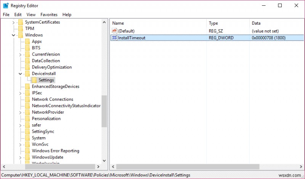The width and height of the screenshot is (305, 179).
Task: Click the NetworkProvider folder icon
Action: [x=27, y=112]
